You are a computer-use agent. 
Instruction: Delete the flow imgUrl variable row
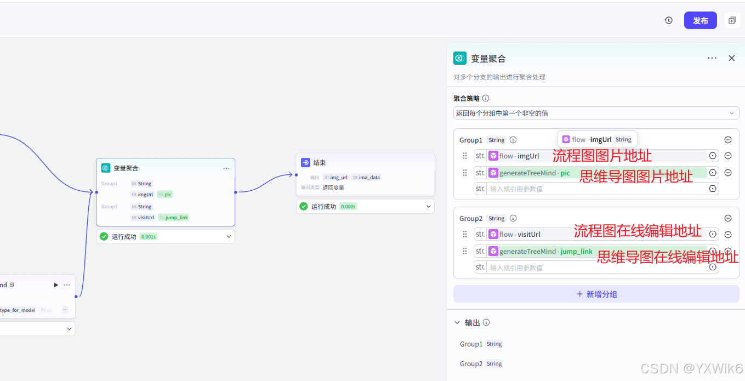pos(728,156)
